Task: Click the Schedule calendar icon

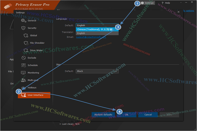Action: point(23,65)
